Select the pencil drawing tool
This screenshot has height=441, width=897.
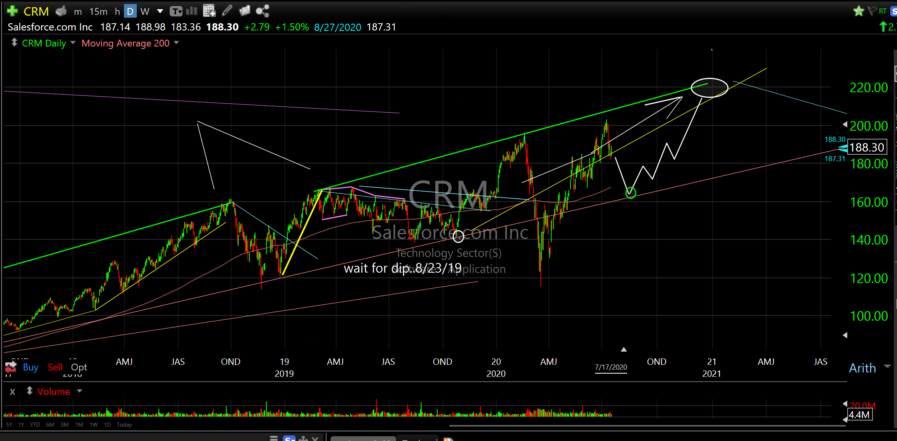pyautogui.click(x=227, y=11)
